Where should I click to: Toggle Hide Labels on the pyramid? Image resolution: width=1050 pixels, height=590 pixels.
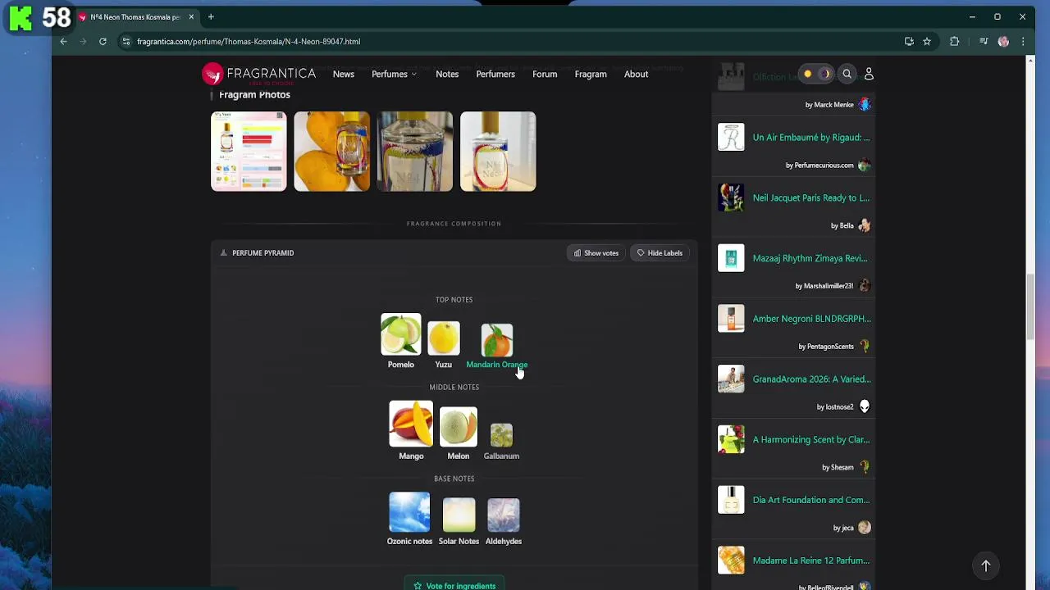(660, 253)
